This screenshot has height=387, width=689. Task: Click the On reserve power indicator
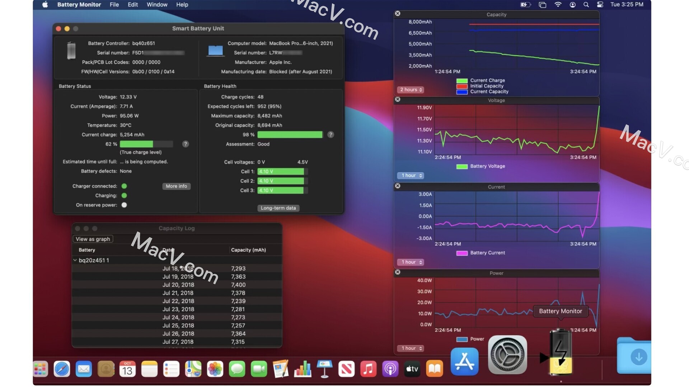coord(124,205)
